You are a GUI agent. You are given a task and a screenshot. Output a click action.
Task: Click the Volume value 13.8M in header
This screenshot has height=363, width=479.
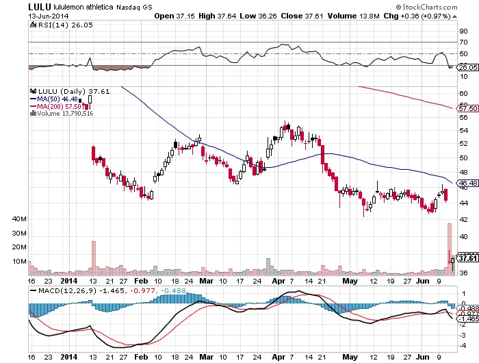(x=369, y=16)
